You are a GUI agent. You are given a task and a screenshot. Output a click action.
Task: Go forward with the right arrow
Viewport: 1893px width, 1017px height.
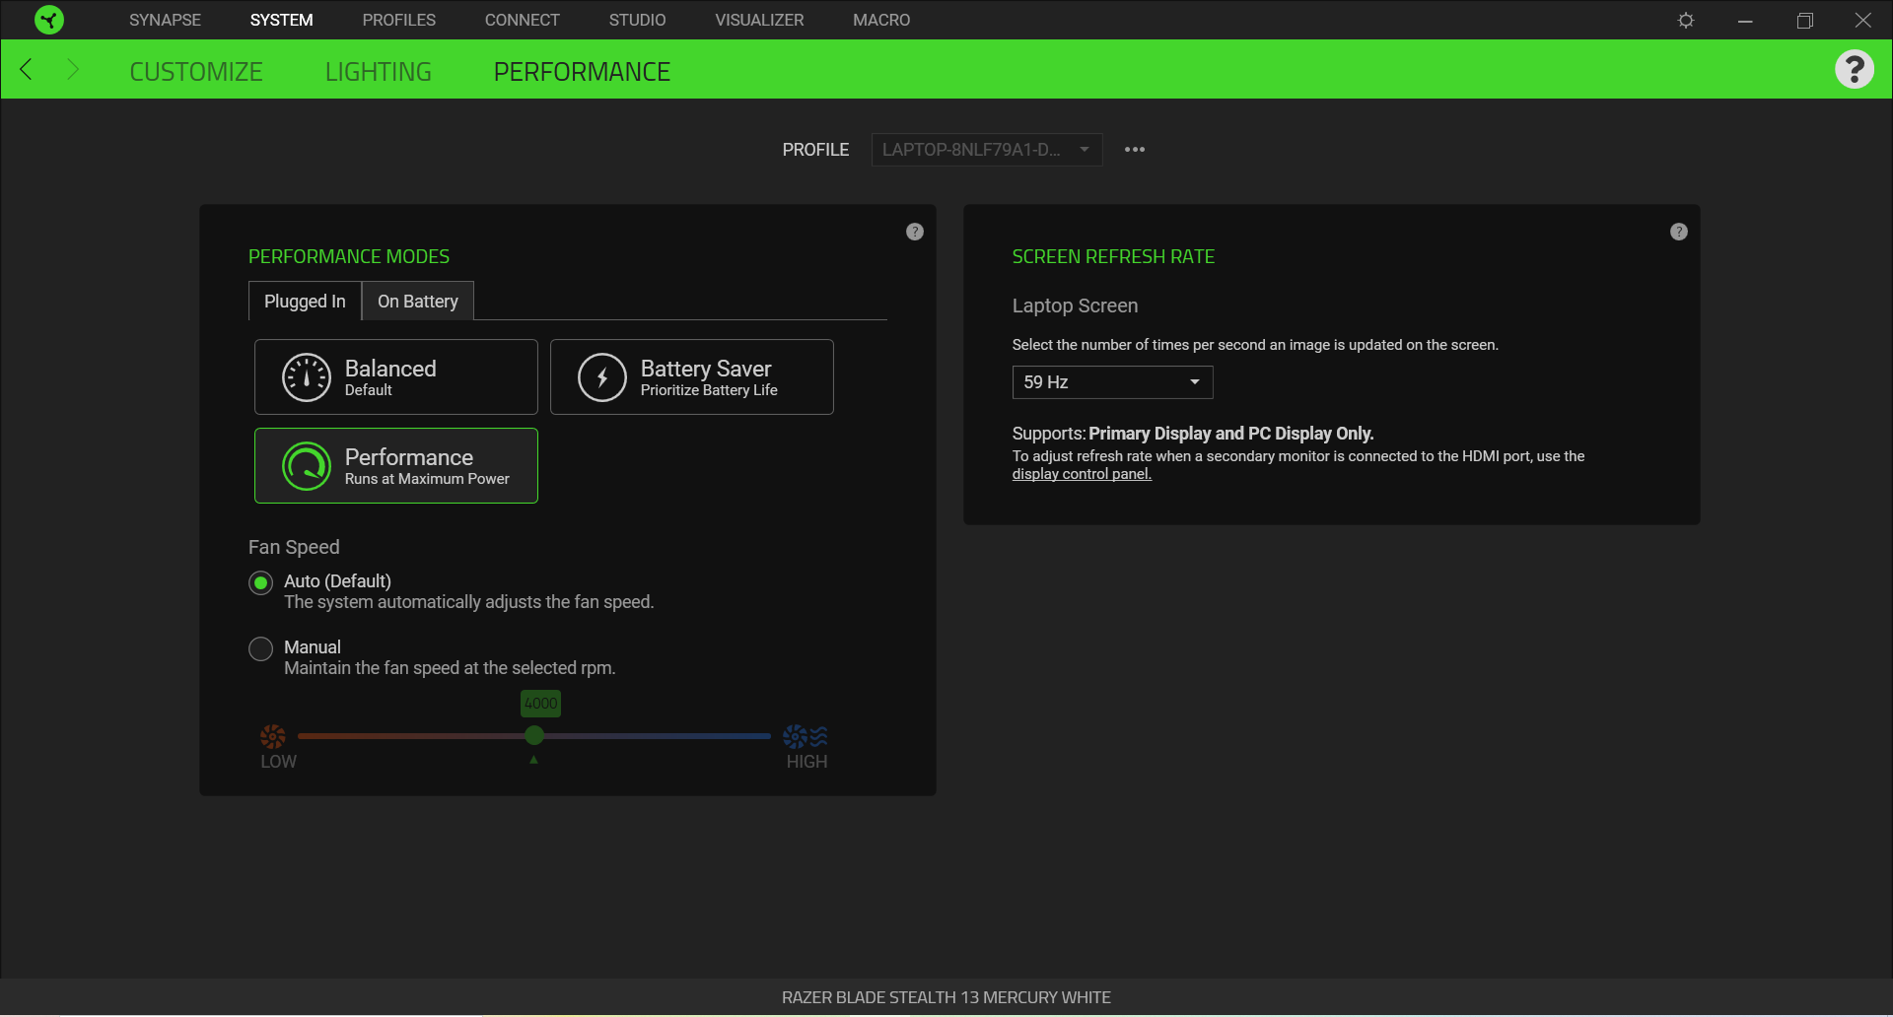pos(72,69)
